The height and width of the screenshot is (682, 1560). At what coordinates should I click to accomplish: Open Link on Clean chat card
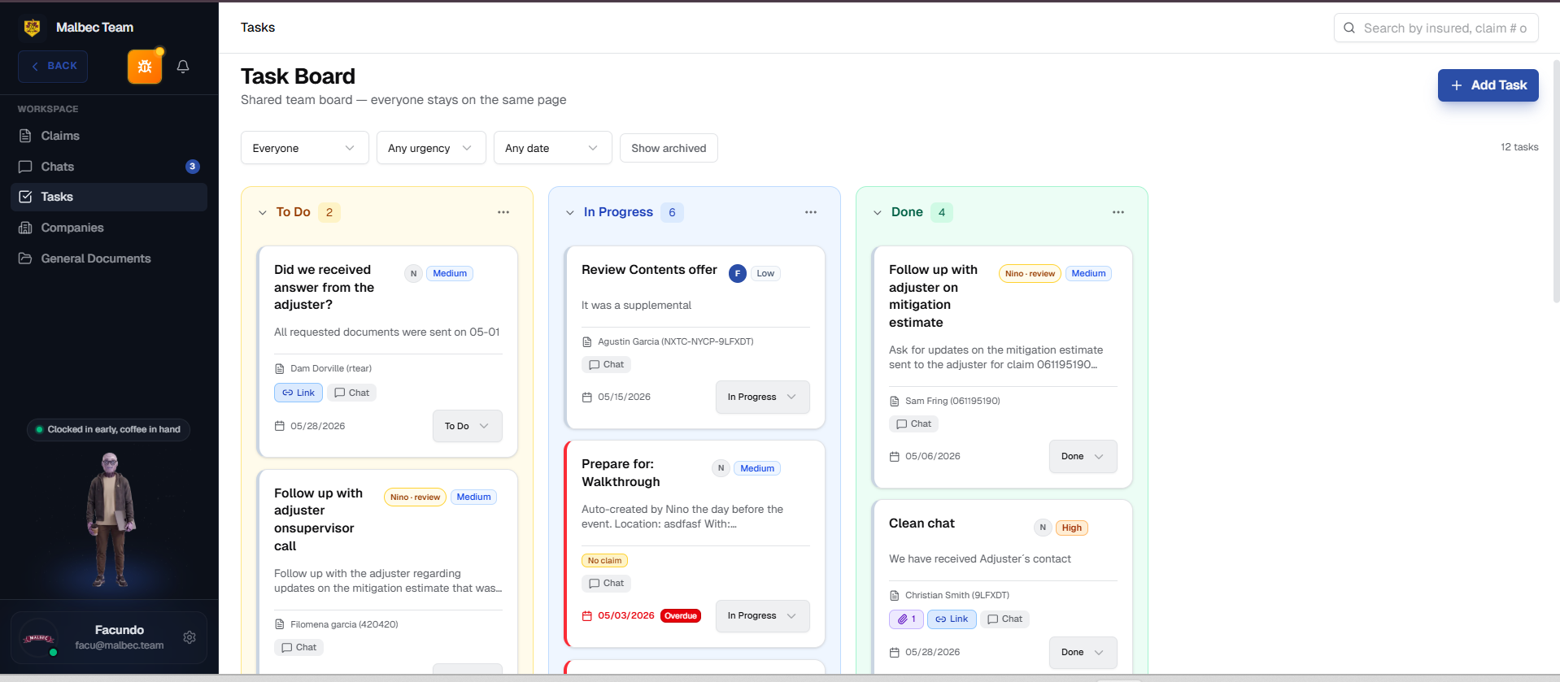[952, 619]
